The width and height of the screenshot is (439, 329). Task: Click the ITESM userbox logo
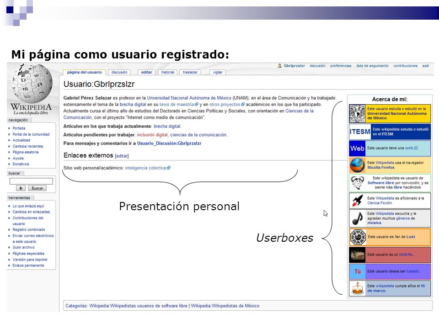360,132
